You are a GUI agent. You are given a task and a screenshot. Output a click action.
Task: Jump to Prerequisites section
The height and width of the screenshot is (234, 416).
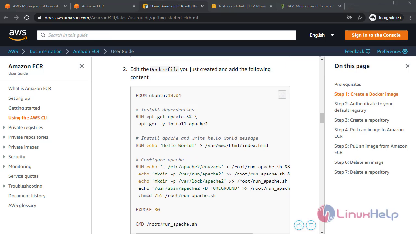(348, 84)
